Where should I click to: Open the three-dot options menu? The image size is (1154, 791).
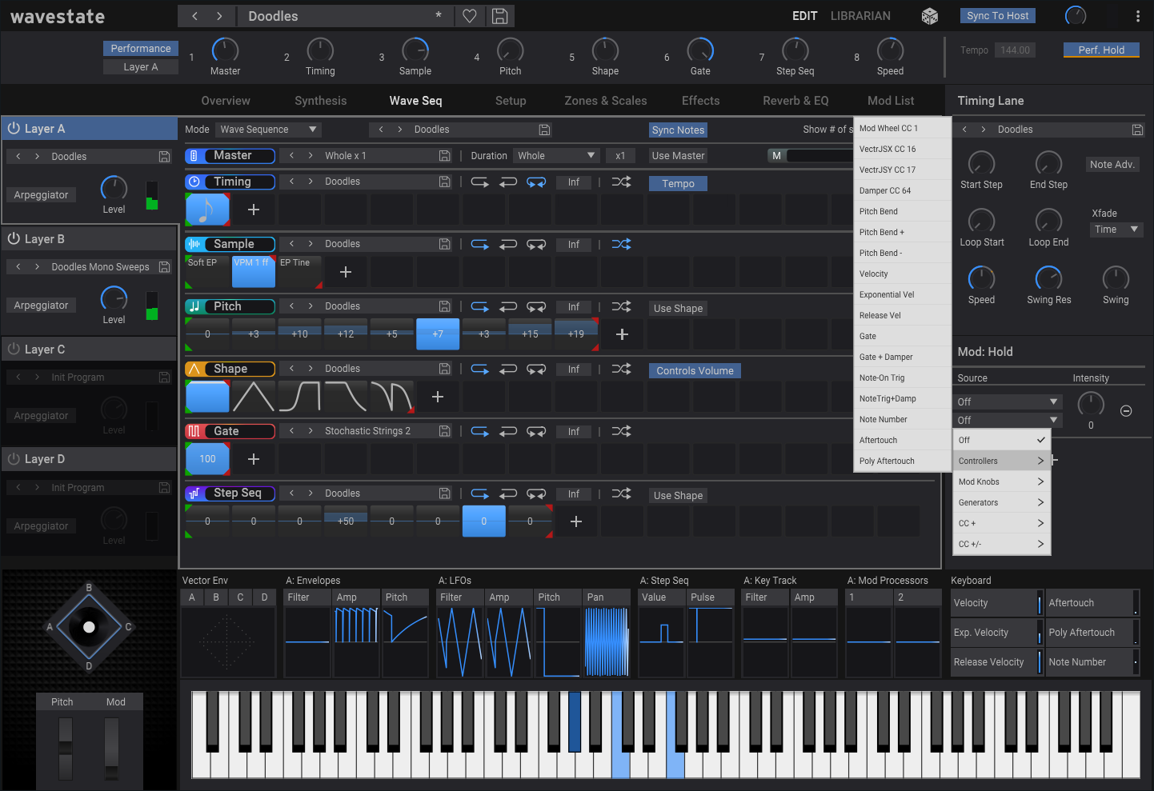tap(1137, 16)
